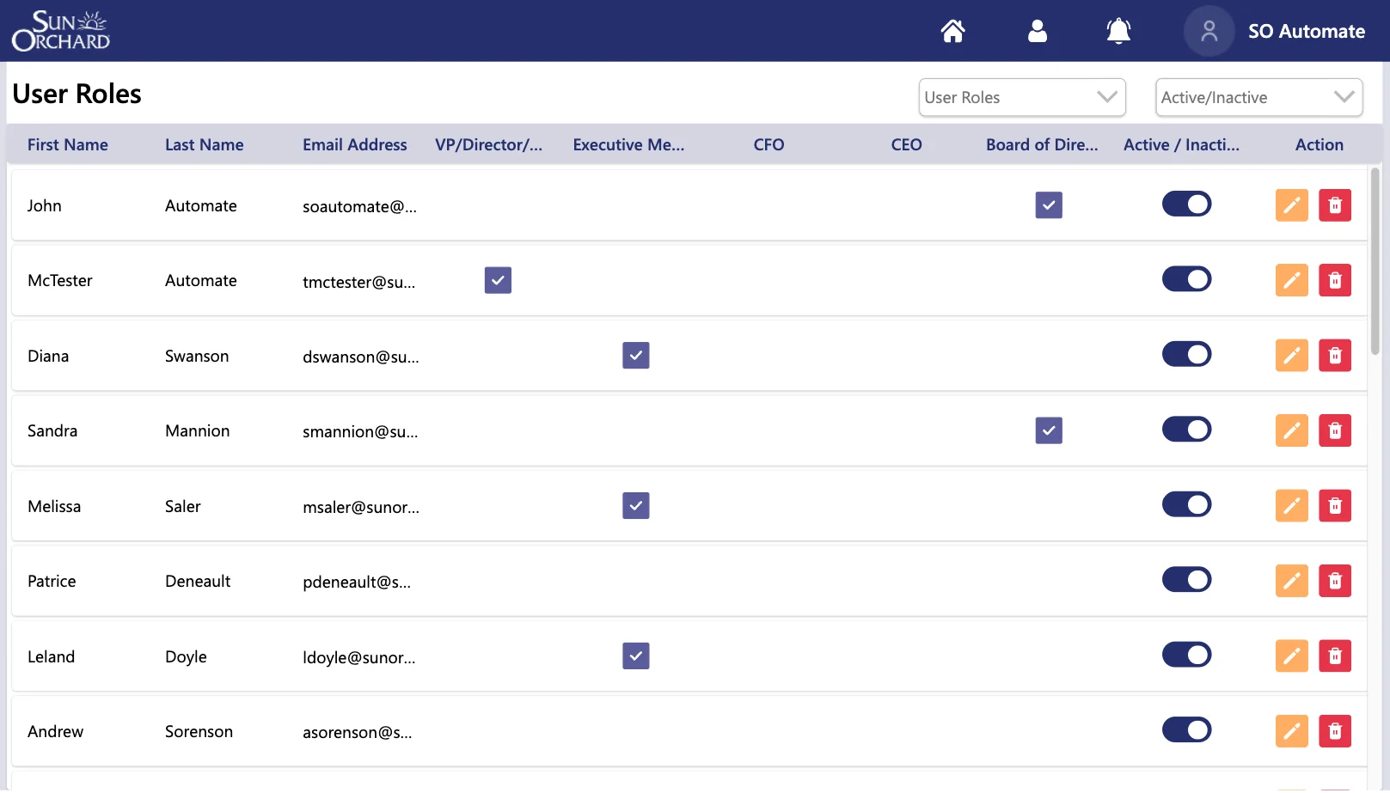1390x793 pixels.
Task: Open the user profile icon
Action: [1037, 30]
